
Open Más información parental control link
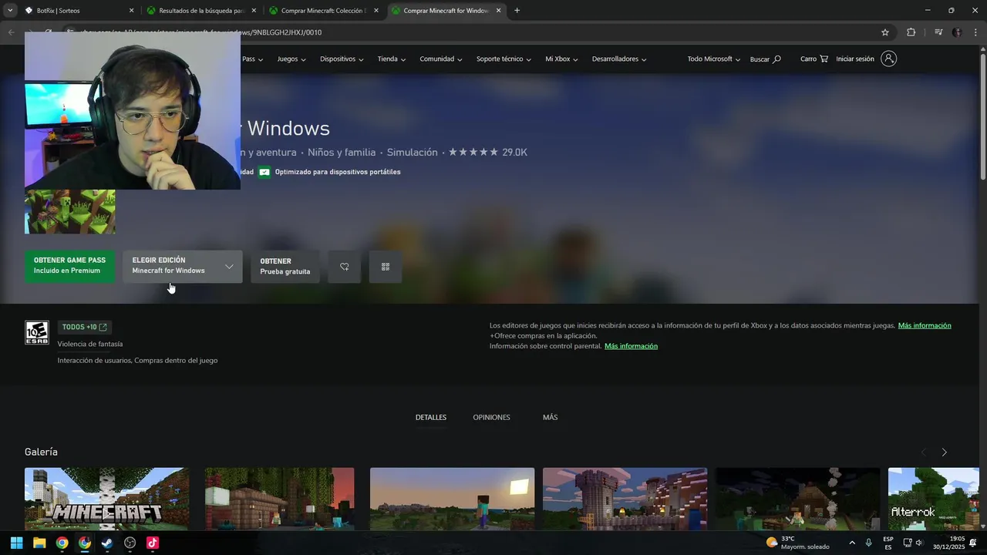[x=631, y=346]
